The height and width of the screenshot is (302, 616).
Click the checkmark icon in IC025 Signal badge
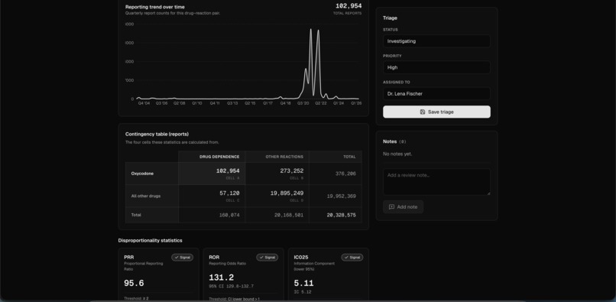(x=346, y=258)
